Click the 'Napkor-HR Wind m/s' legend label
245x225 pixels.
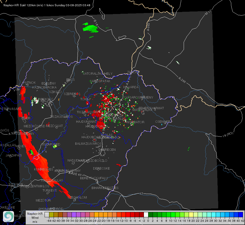point(35,218)
